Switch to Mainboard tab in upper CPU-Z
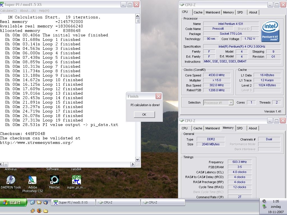Image resolution: width=287 pixels, height=215 pixels. (213, 12)
